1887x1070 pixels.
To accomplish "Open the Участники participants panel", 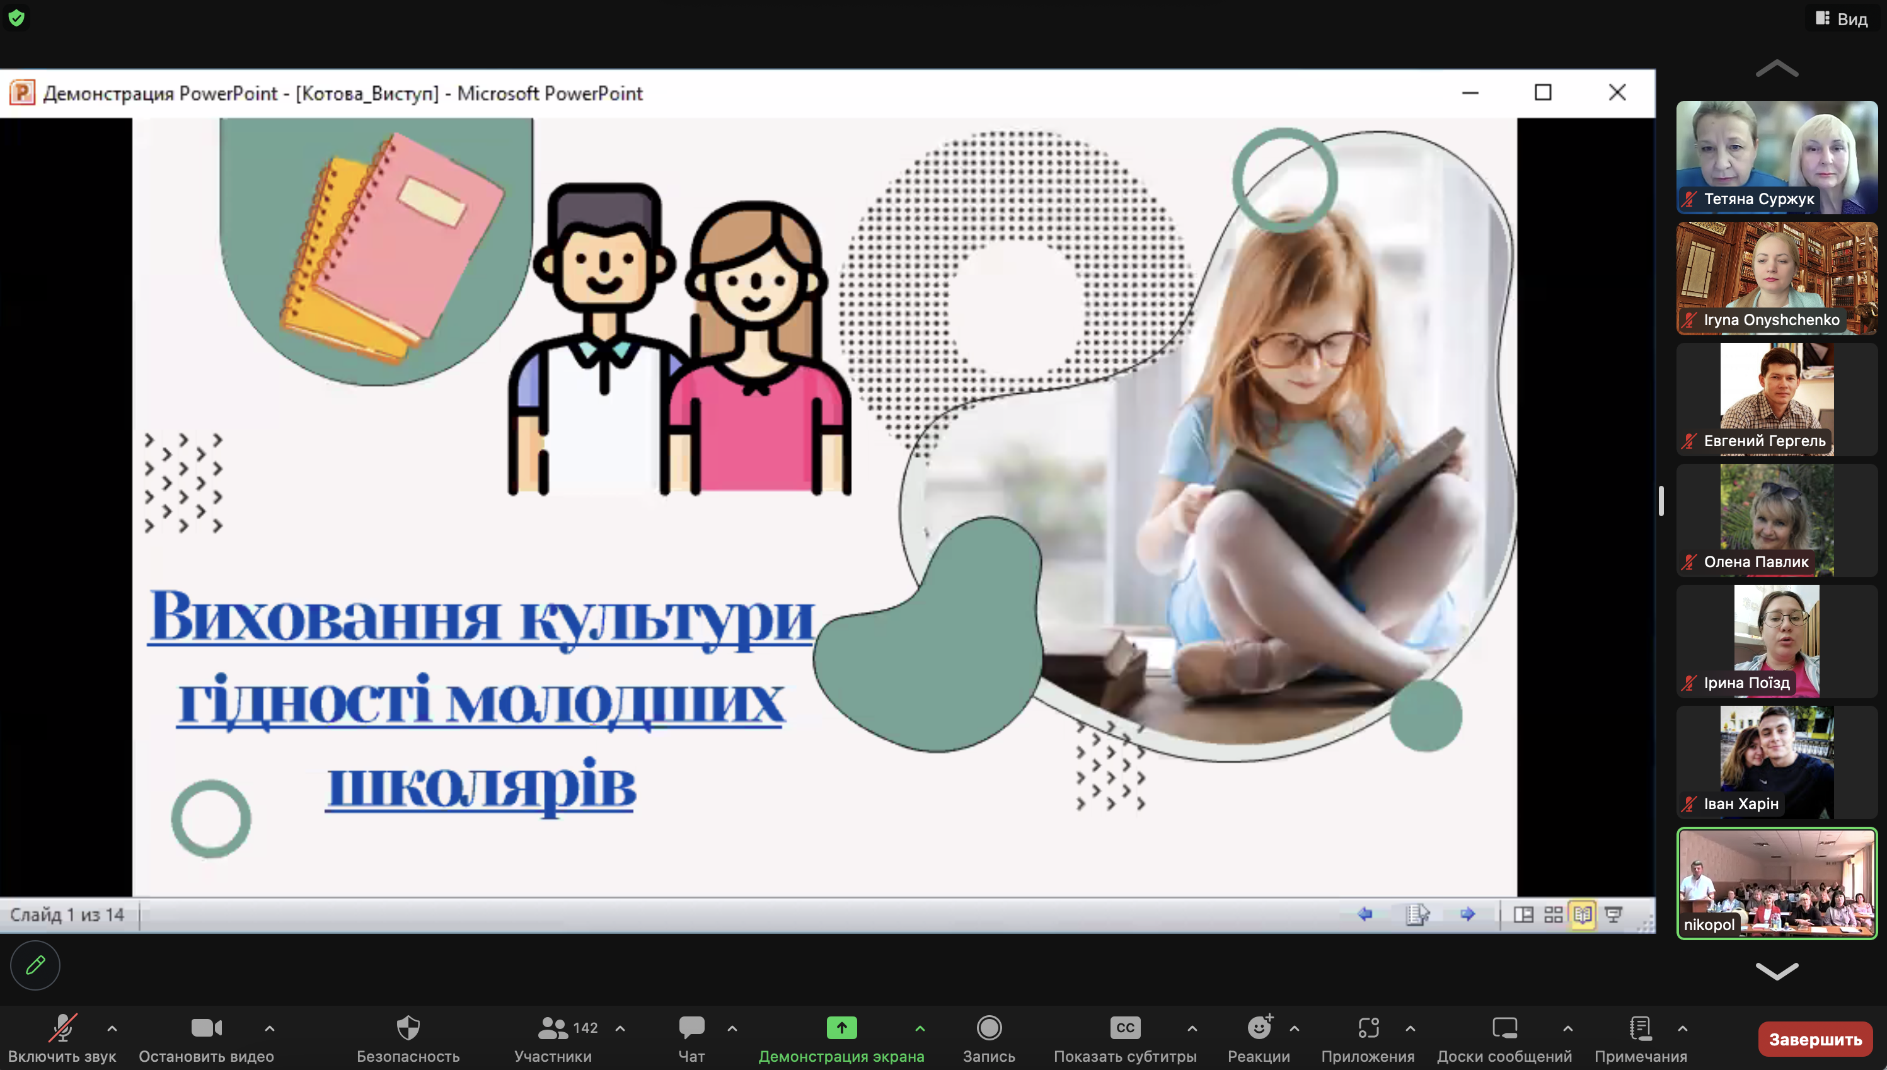I will click(553, 1027).
